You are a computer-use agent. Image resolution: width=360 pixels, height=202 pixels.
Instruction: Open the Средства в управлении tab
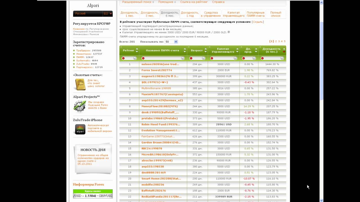211,14
